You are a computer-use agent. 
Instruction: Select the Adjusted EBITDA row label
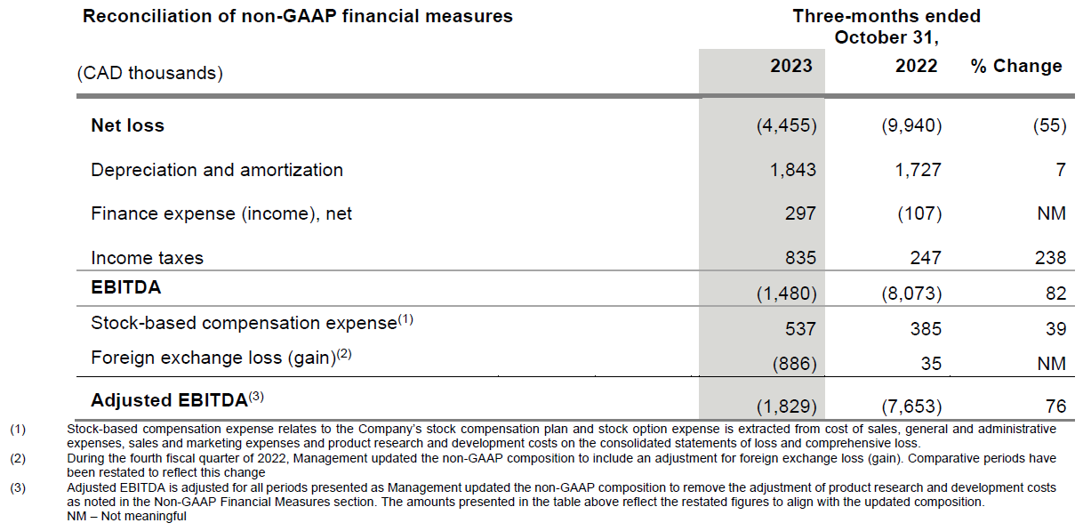[169, 400]
